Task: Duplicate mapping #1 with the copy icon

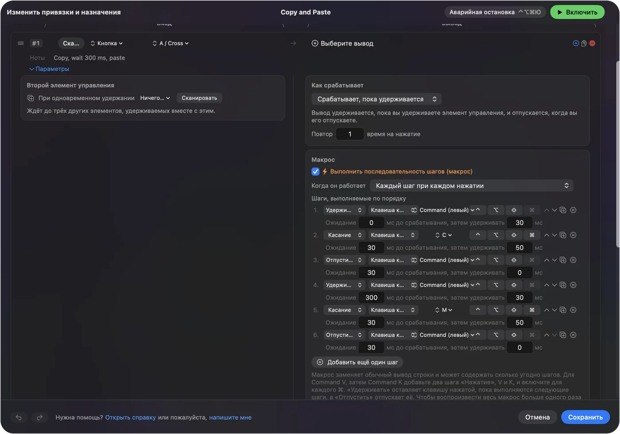Action: point(584,43)
